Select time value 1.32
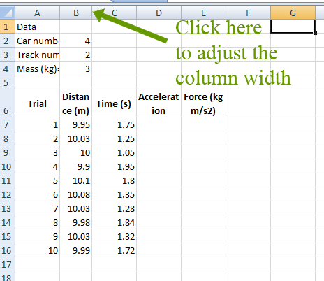 pyautogui.click(x=115, y=236)
